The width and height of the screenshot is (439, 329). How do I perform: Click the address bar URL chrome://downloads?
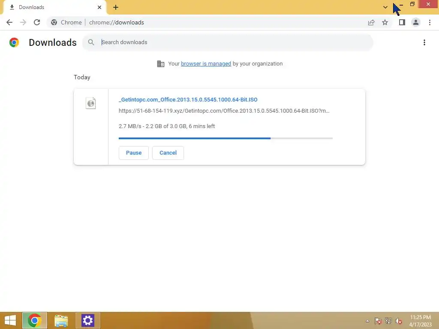117,22
